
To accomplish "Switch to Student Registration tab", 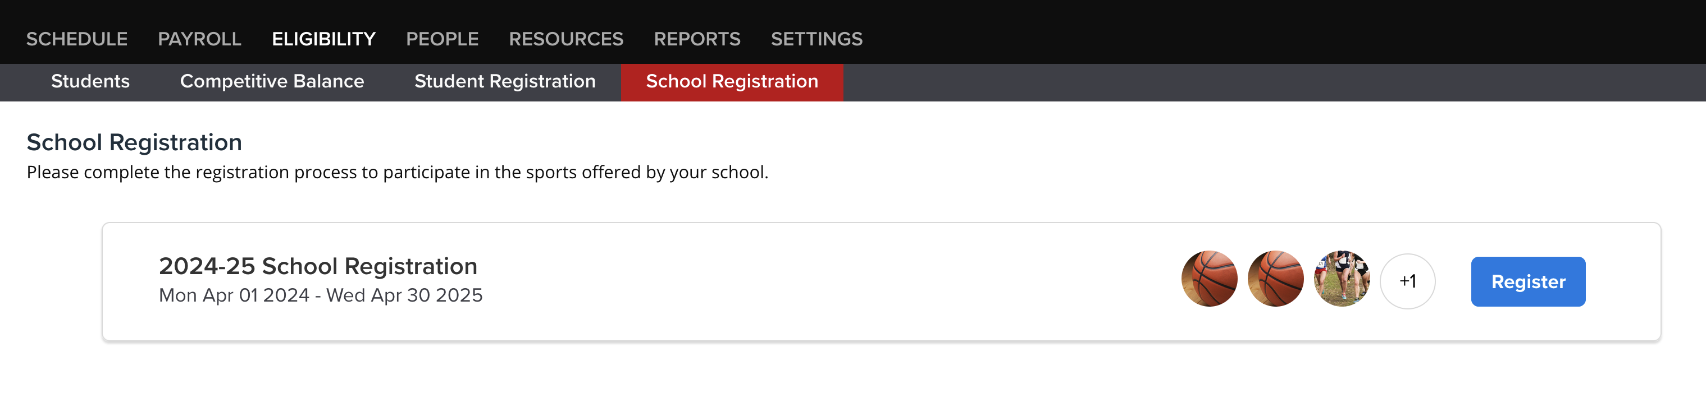I will pyautogui.click(x=505, y=82).
